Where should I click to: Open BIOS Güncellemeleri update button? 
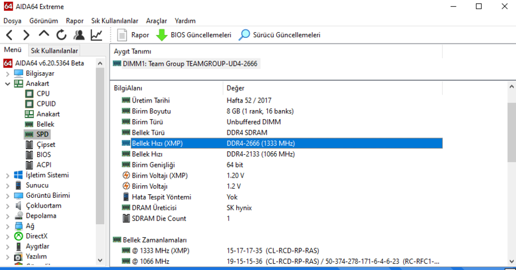pos(194,35)
